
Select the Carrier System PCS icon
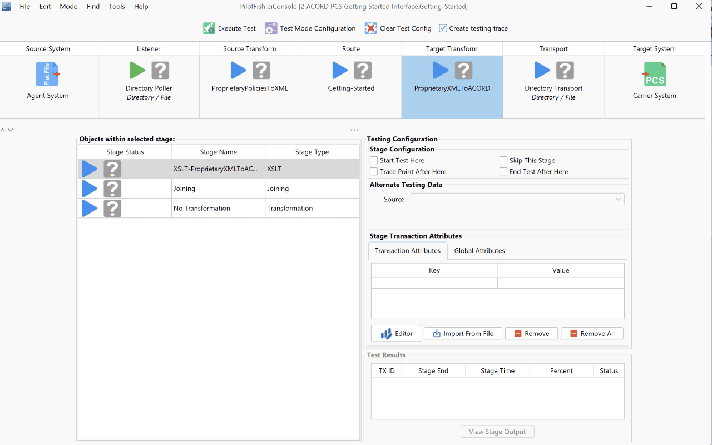pos(655,74)
